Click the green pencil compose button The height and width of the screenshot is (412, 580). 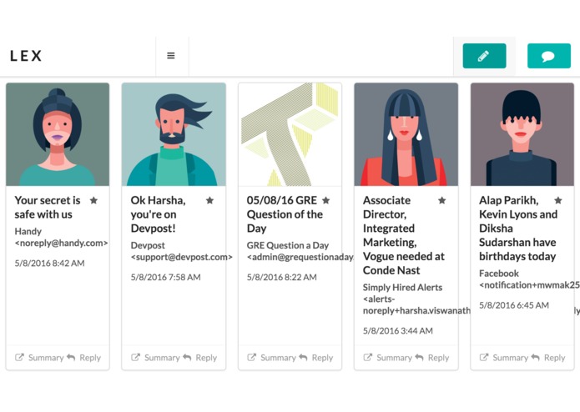(x=484, y=56)
